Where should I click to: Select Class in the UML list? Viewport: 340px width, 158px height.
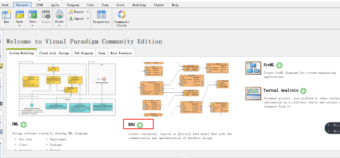23,145
